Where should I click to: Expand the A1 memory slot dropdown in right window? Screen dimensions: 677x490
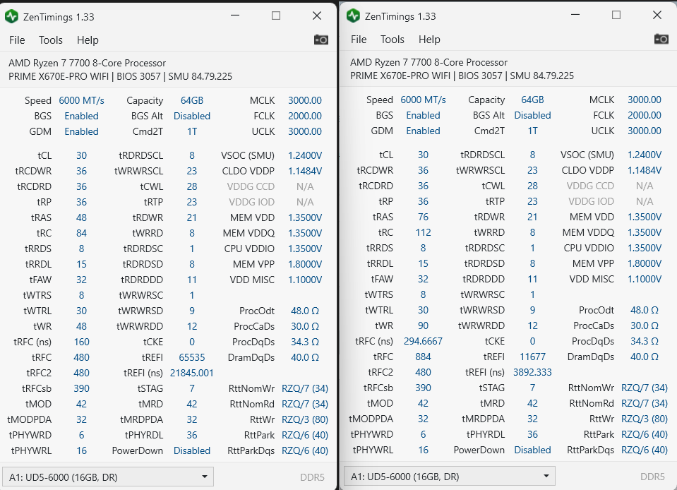(x=449, y=477)
